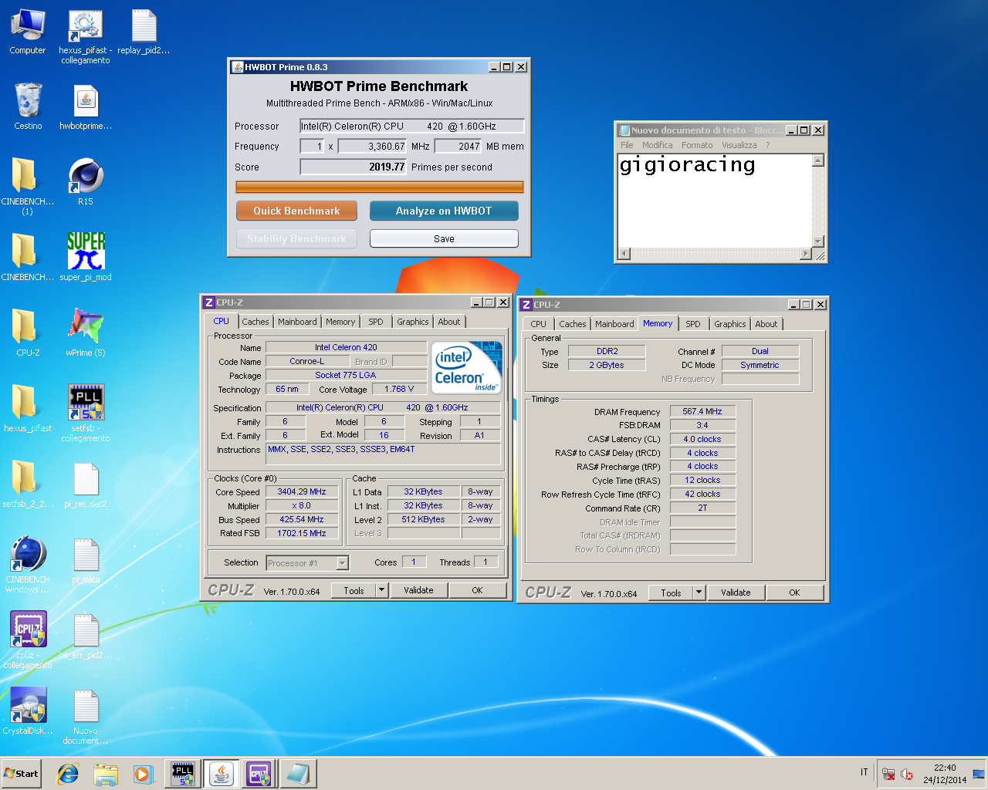Launch CINEBENCH Windows shortcut icon
This screenshot has width=988, height=790.
coord(28,564)
